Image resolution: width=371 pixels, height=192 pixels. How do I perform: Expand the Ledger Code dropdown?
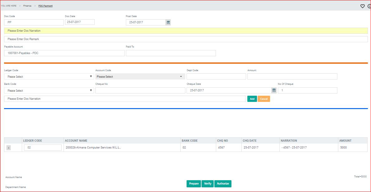click(49, 77)
